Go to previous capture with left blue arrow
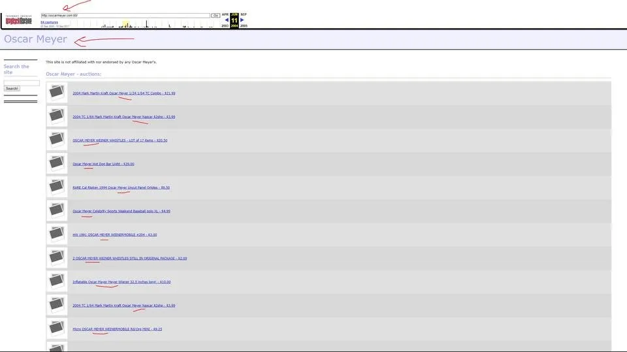Image resolution: width=627 pixels, height=352 pixels. (227, 20)
